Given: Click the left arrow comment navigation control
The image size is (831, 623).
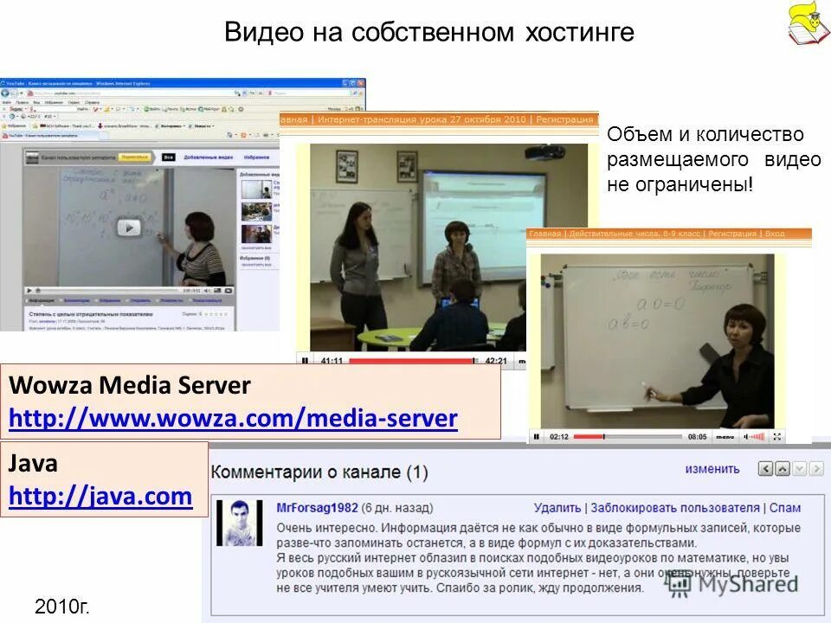Looking at the screenshot, I should coord(766,468).
